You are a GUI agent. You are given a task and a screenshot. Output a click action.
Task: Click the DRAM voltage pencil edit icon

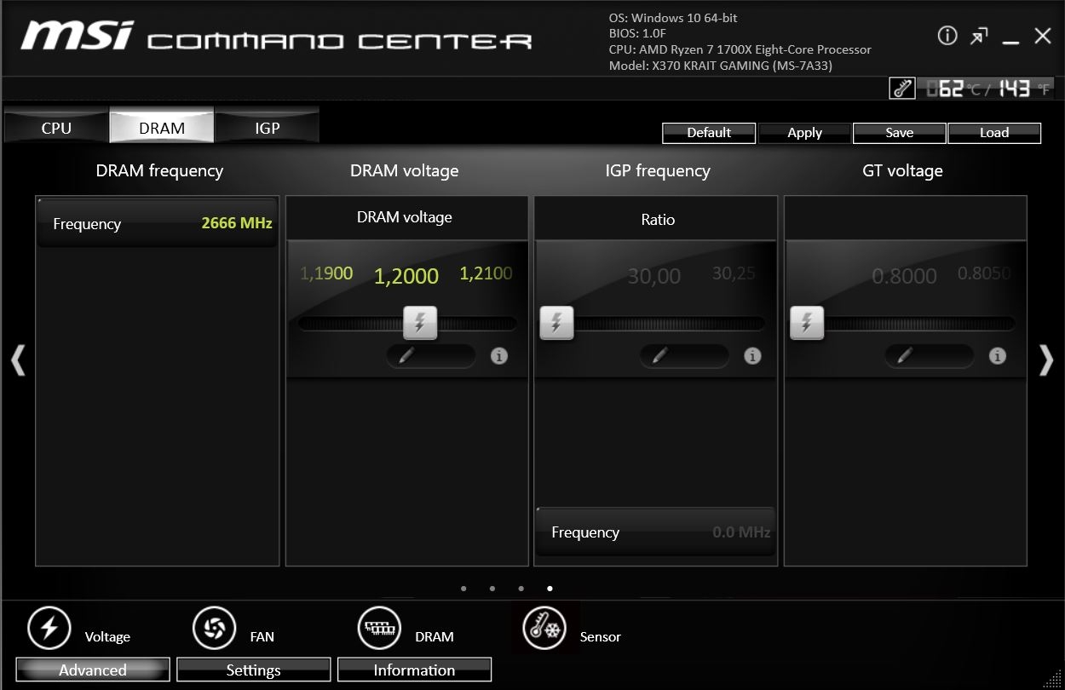click(x=407, y=356)
